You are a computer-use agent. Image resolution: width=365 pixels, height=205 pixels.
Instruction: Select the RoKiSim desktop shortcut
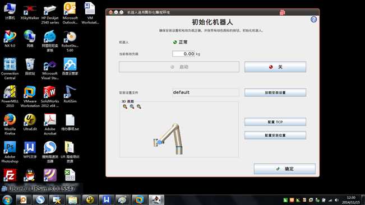pos(70,94)
